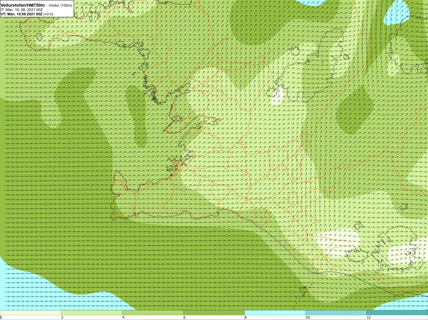The image size is (428, 320).
Task: Click the legend tick label 12
Action: point(368,317)
